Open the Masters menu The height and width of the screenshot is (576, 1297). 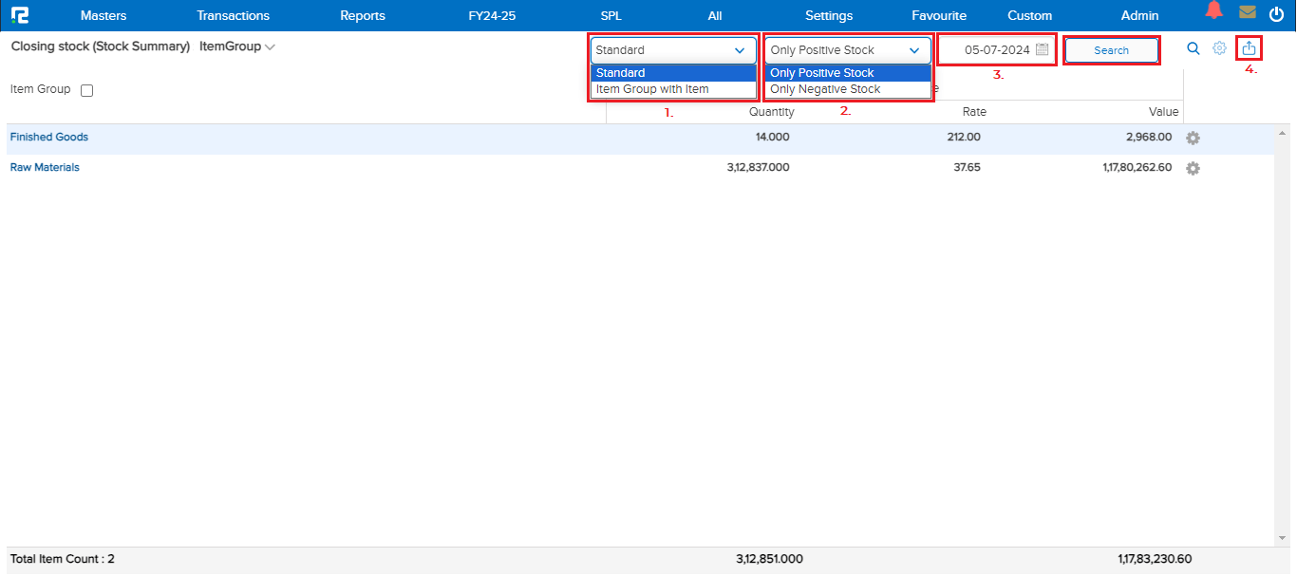pos(103,15)
